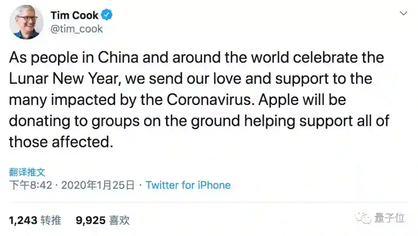Expand the tweet options chevron
Viewport: 418px width, 236px height.
403,14
